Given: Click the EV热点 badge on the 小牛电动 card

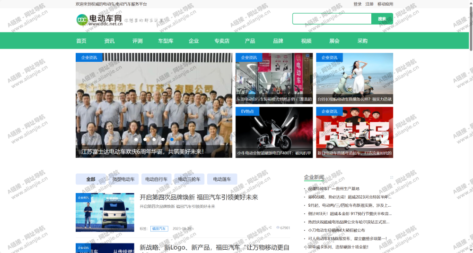Looking at the screenshot, I should coord(247,111).
